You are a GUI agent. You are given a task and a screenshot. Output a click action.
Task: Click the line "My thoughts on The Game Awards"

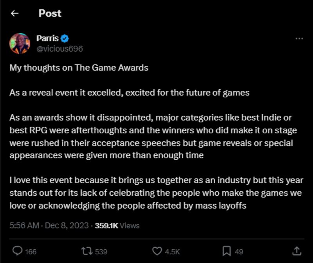(79, 67)
